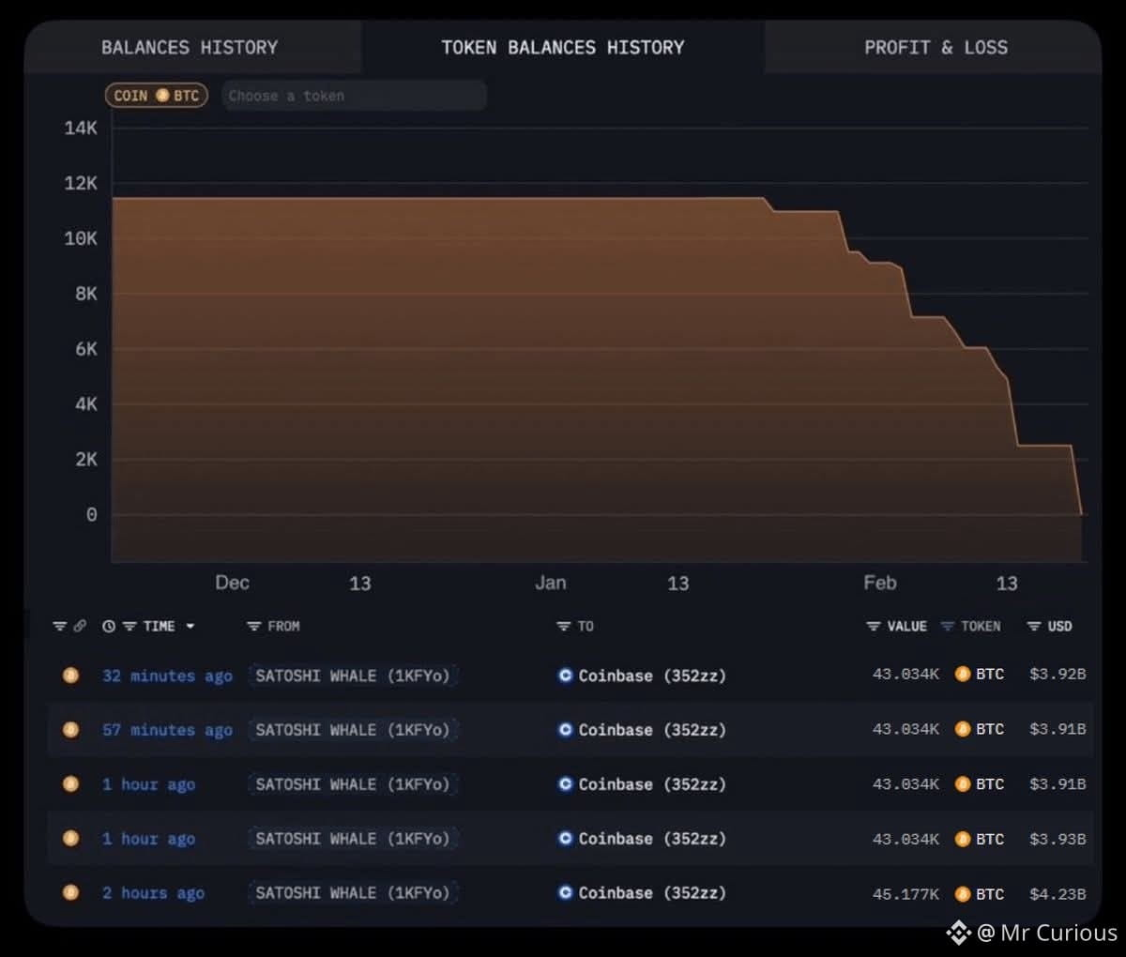Filter the TOKEN column
The height and width of the screenshot is (957, 1126).
point(948,626)
